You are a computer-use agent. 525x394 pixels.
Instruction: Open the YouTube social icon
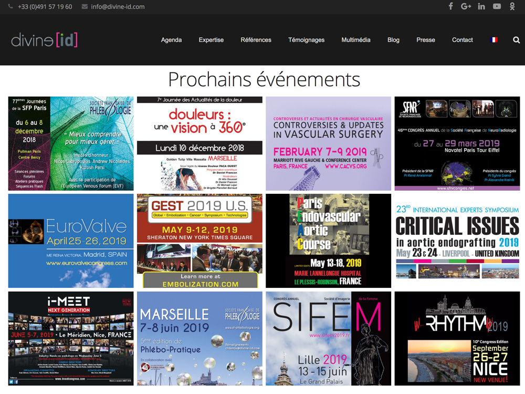[x=497, y=6]
